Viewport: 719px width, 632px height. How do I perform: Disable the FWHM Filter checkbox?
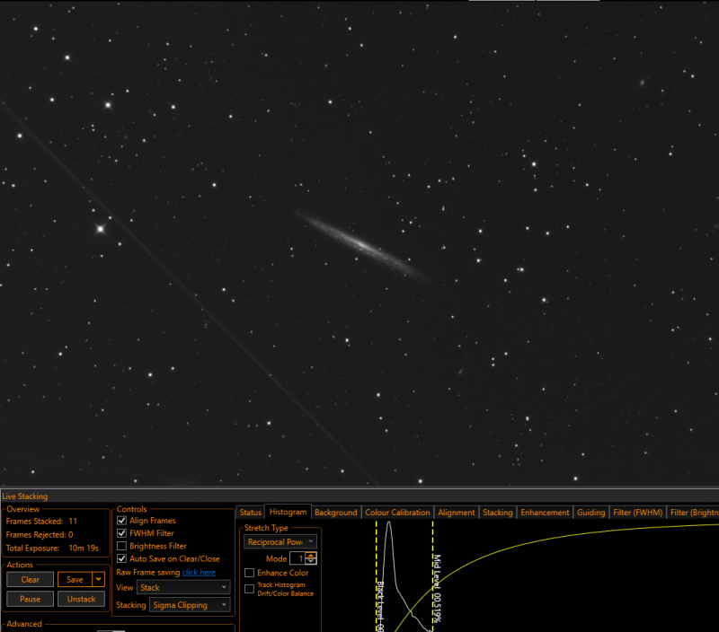[121, 533]
